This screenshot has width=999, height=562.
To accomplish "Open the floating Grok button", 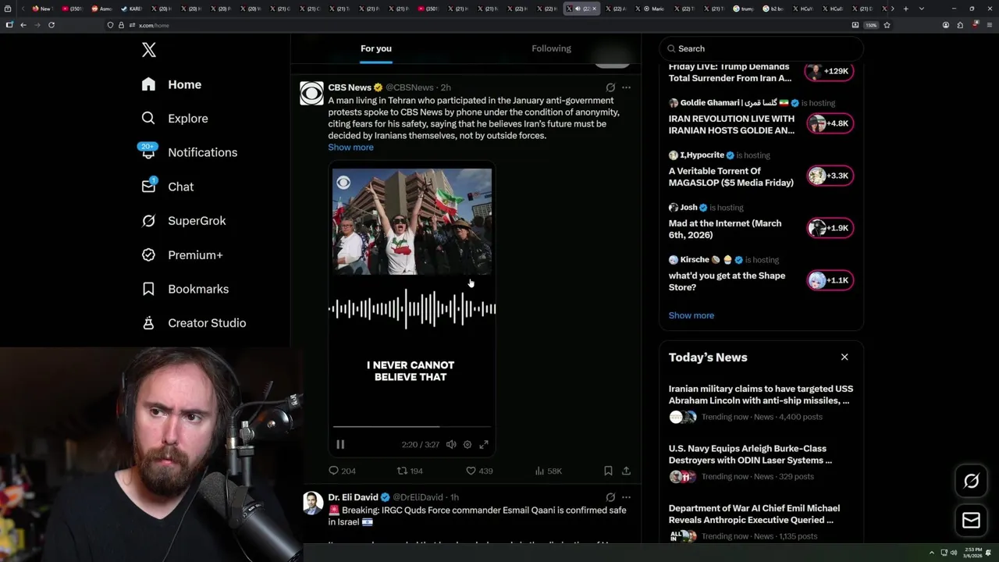I will pyautogui.click(x=971, y=482).
